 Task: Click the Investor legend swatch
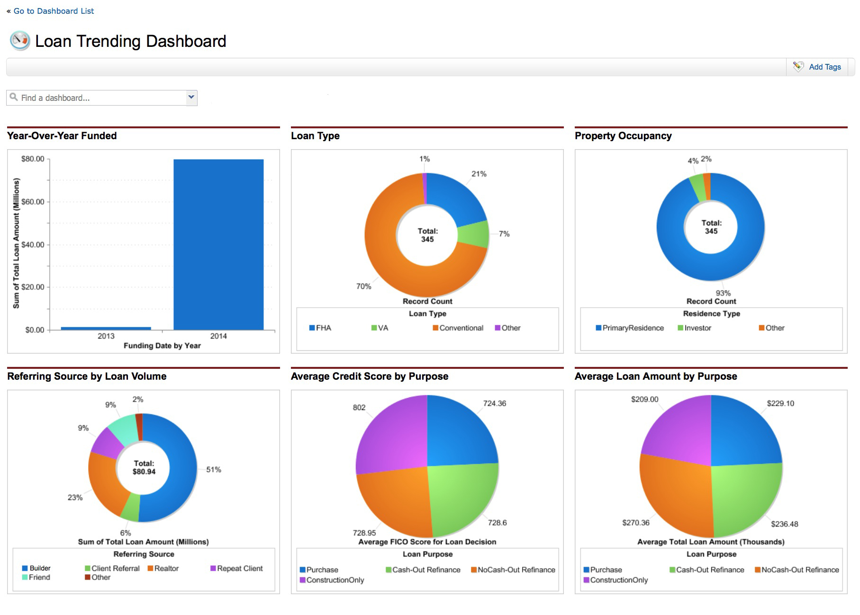(x=680, y=328)
